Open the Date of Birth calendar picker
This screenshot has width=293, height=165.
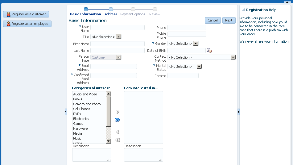pyautogui.click(x=209, y=50)
